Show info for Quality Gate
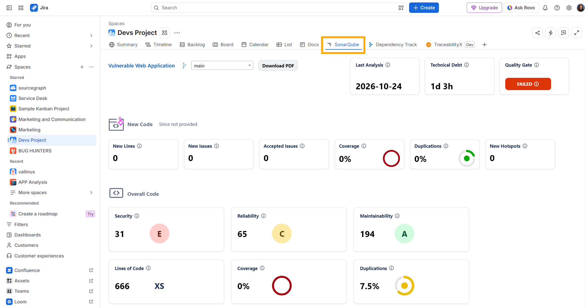Screen dimensions: 585x308 tap(536, 65)
